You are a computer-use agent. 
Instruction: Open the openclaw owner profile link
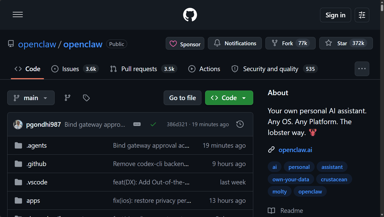pyautogui.click(x=37, y=44)
